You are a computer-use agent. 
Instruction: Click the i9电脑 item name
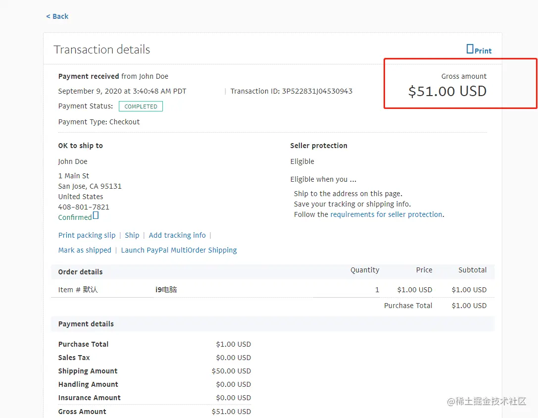[166, 290]
